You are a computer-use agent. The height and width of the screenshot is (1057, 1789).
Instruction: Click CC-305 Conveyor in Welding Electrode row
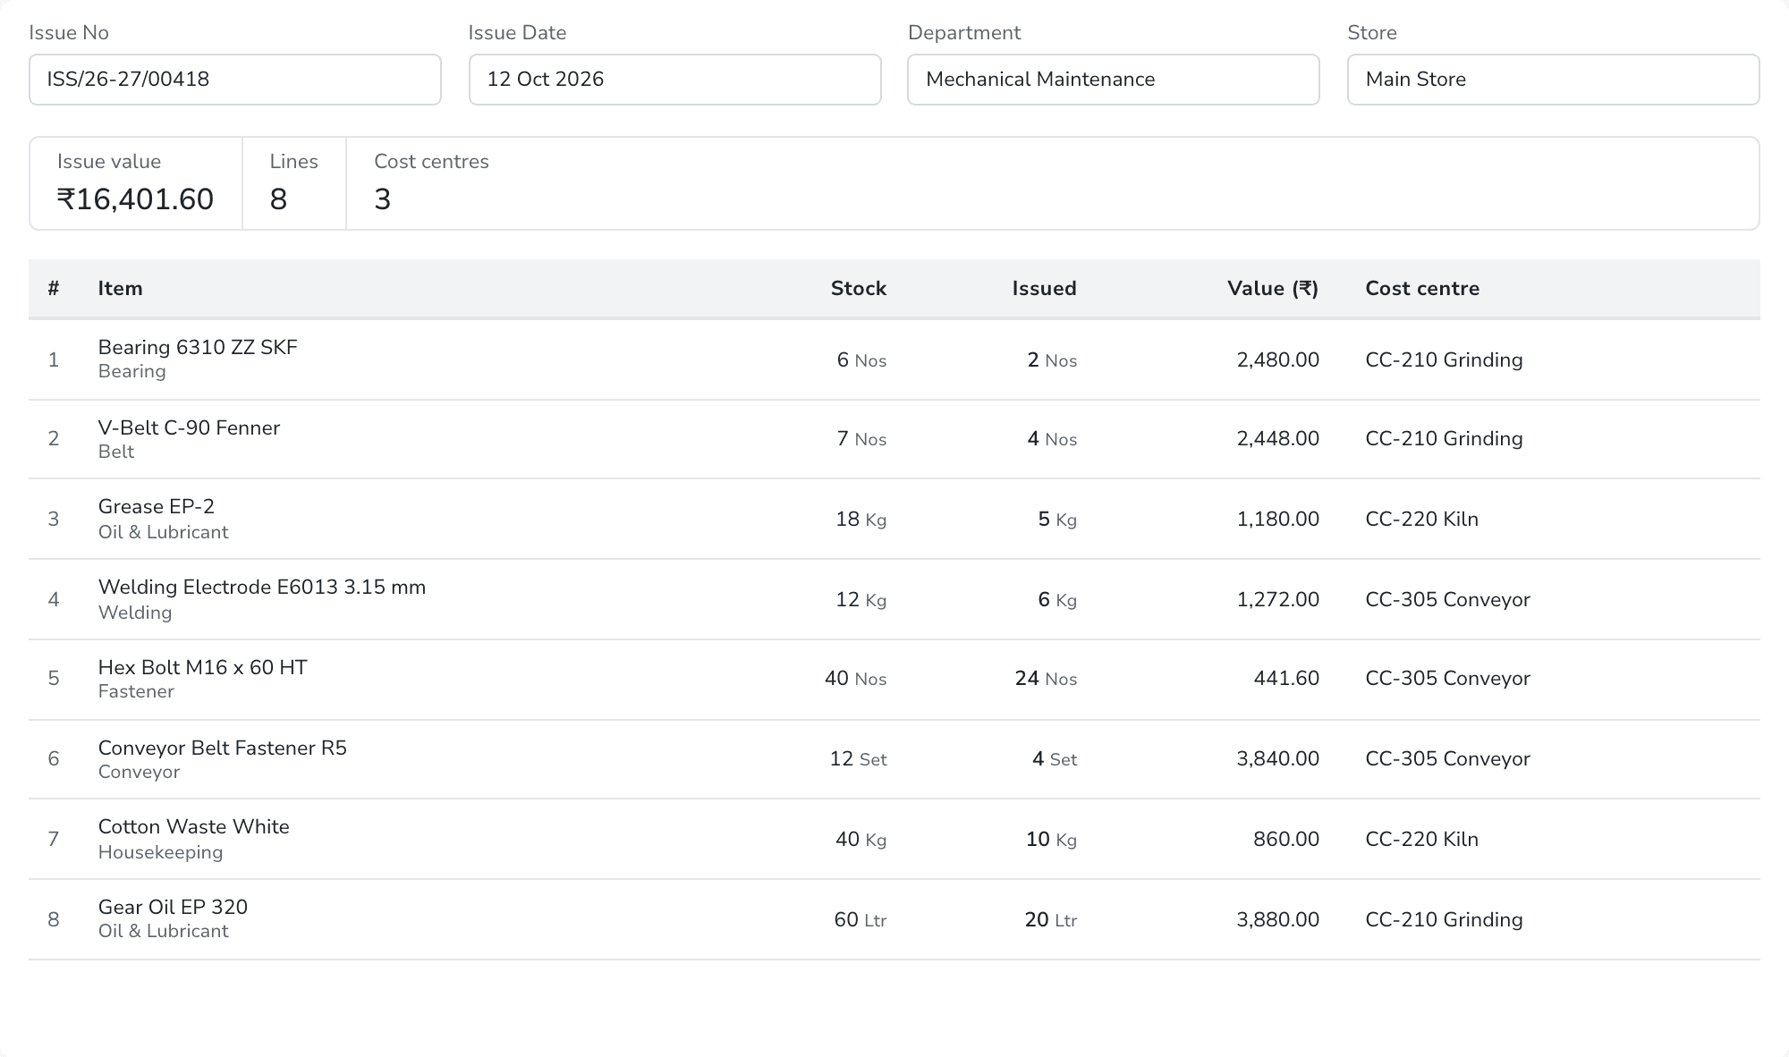pos(1447,600)
